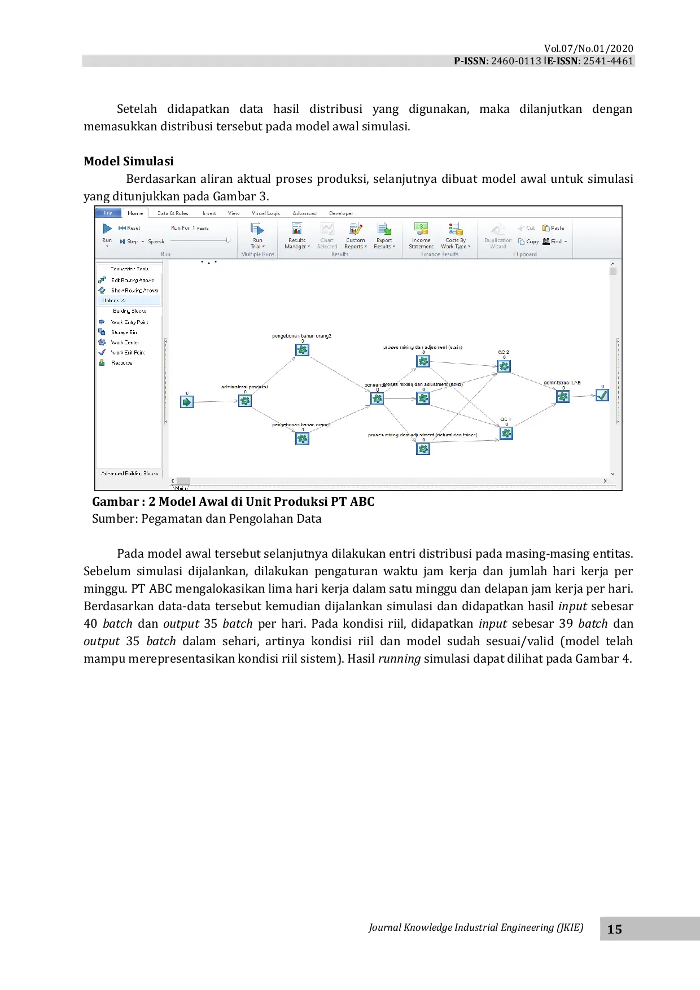Toggle Show Routing Arrows

coord(134,291)
